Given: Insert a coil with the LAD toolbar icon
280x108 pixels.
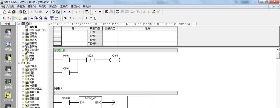Looking at the screenshot, I should [x=90, y=18].
